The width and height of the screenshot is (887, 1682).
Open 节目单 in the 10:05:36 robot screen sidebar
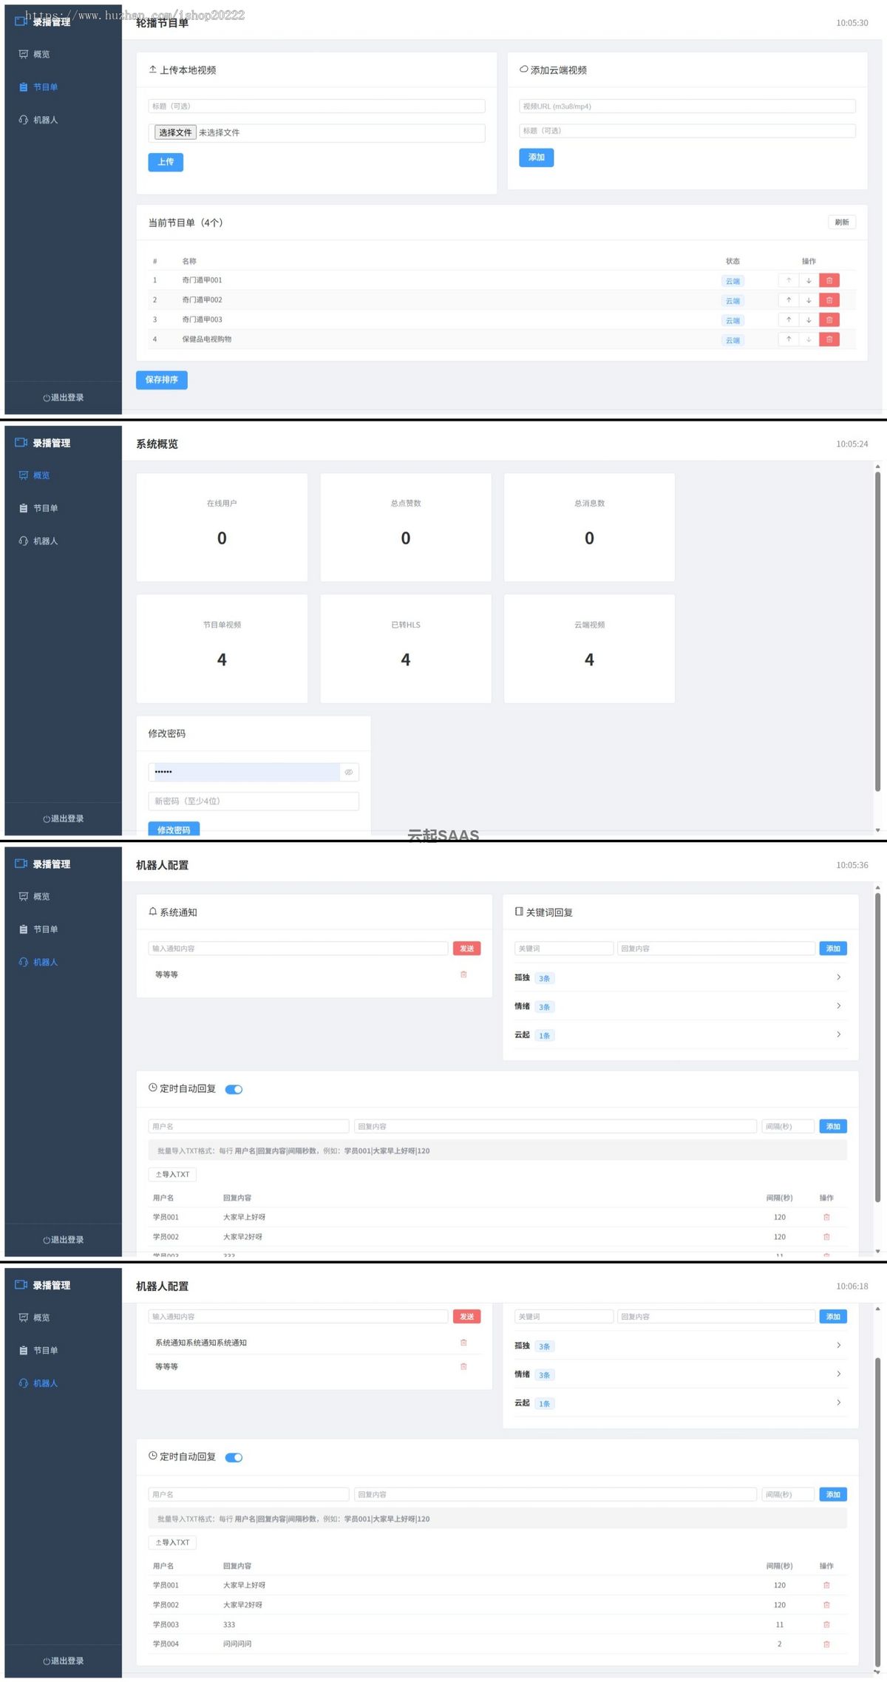(38, 929)
